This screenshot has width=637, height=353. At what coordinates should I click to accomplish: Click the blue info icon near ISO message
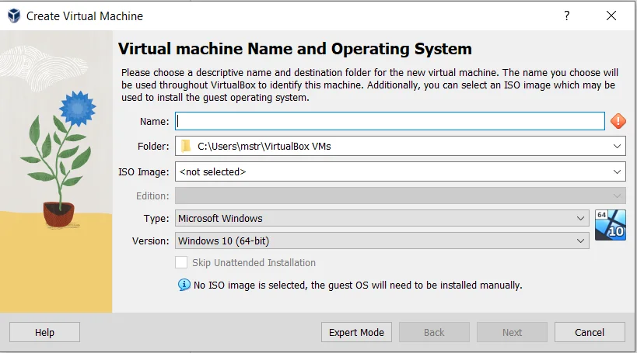pyautogui.click(x=184, y=285)
